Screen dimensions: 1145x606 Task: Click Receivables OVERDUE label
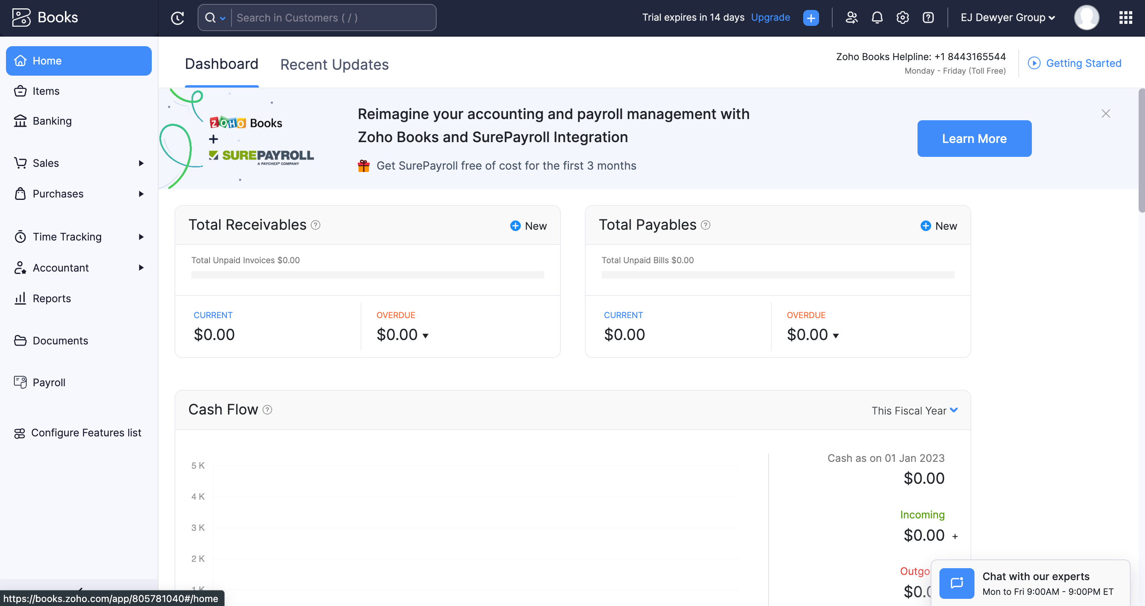click(x=396, y=315)
